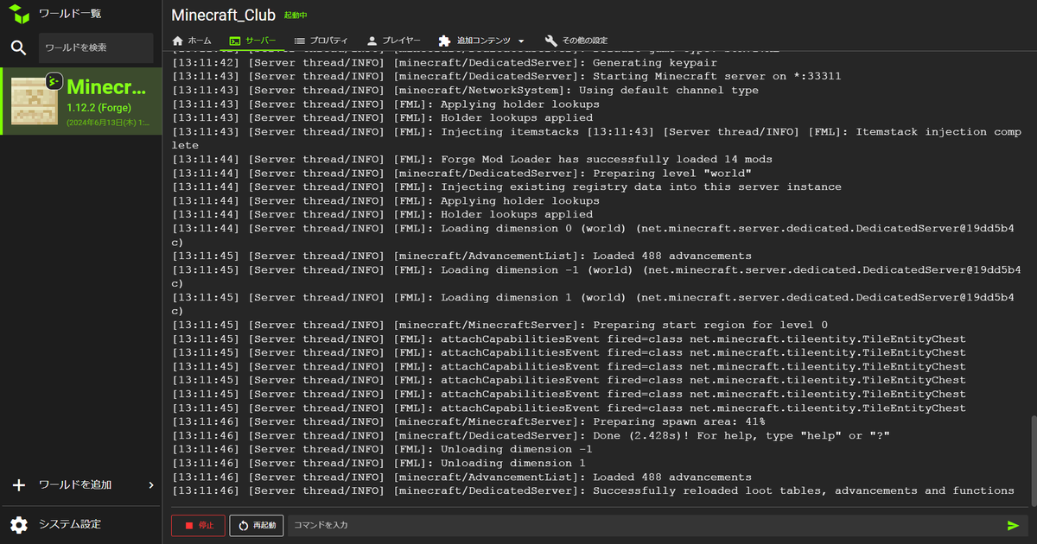
Task: Click the 'Using default channel type' log line
Action: (465, 90)
